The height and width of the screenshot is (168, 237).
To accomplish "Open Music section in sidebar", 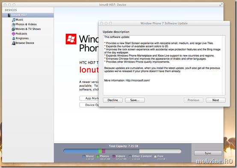I will pyautogui.click(x=20, y=20).
